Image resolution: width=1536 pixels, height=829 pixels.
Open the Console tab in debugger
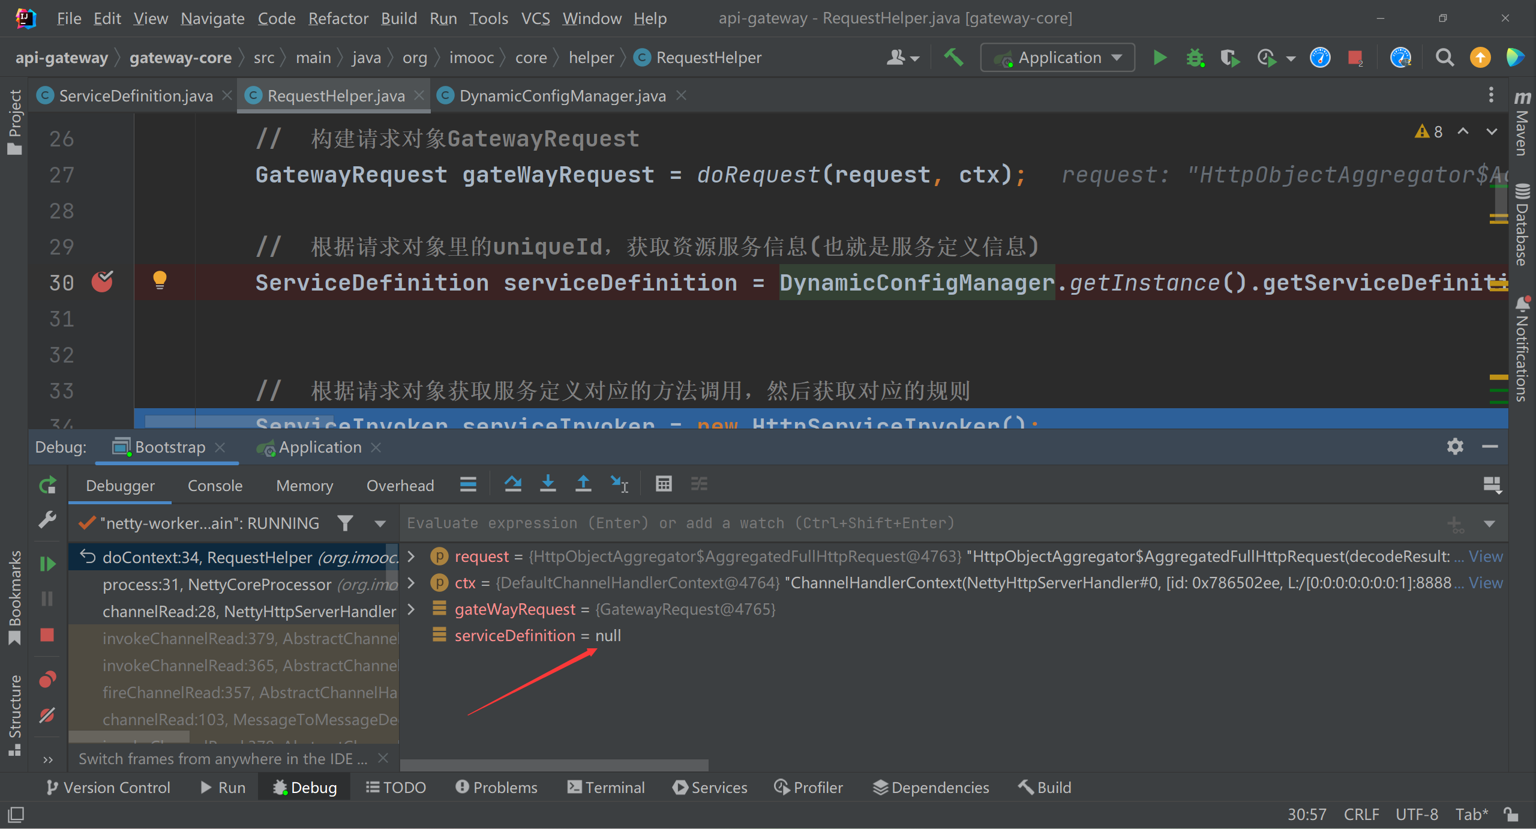(x=215, y=486)
